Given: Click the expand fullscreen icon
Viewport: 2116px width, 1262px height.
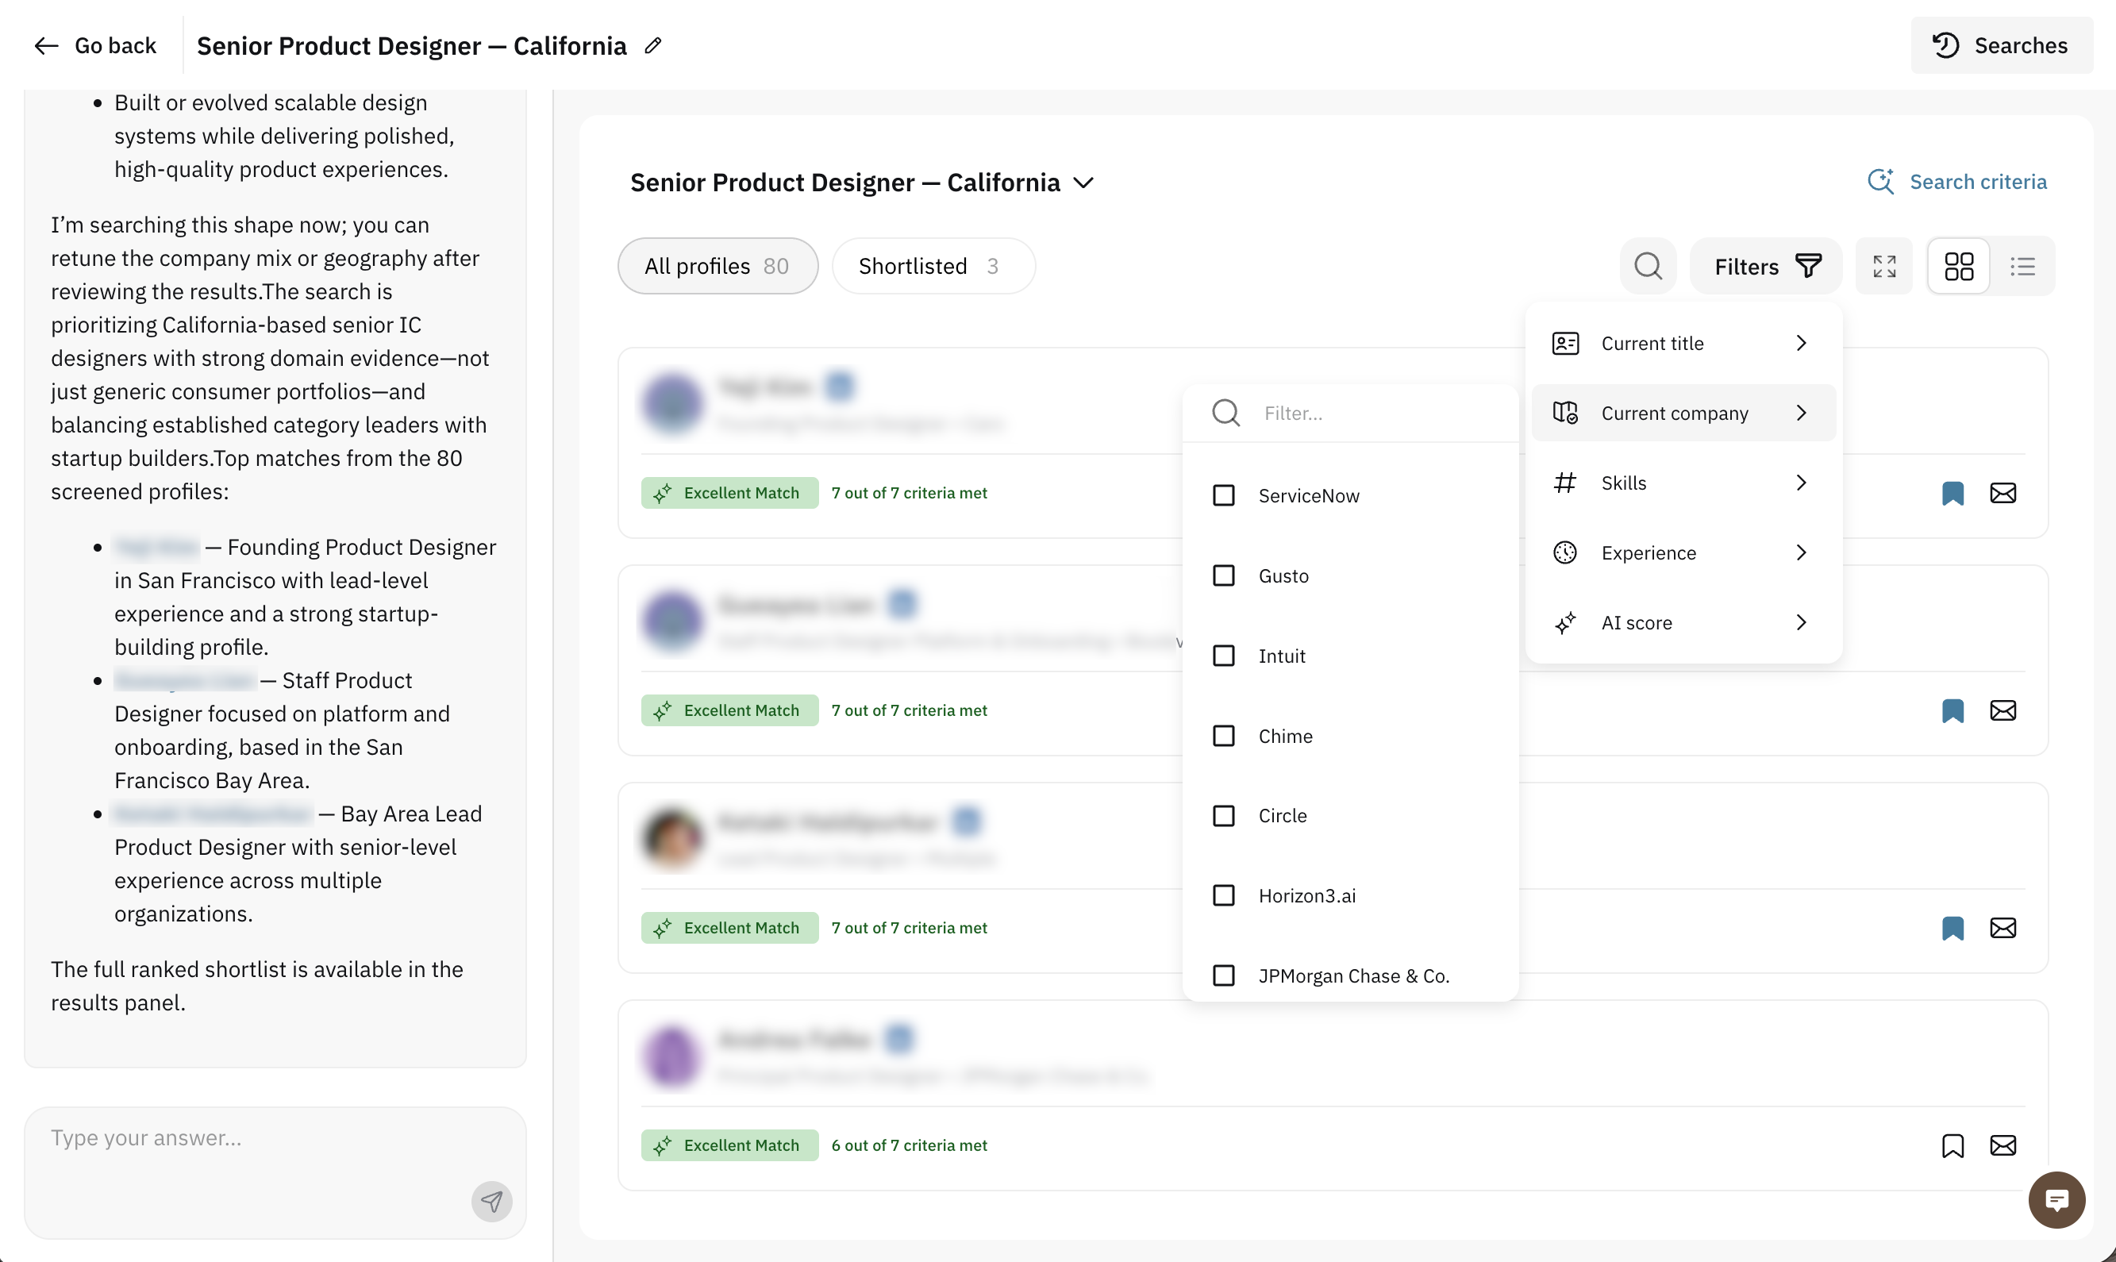Looking at the screenshot, I should point(1884,266).
